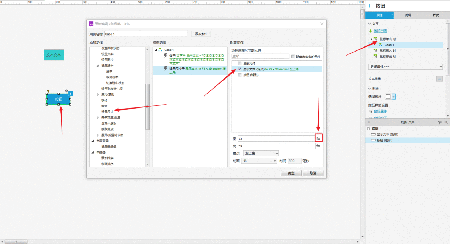Switch to the 样式 tab
450x244 pixels.
coord(435,15)
